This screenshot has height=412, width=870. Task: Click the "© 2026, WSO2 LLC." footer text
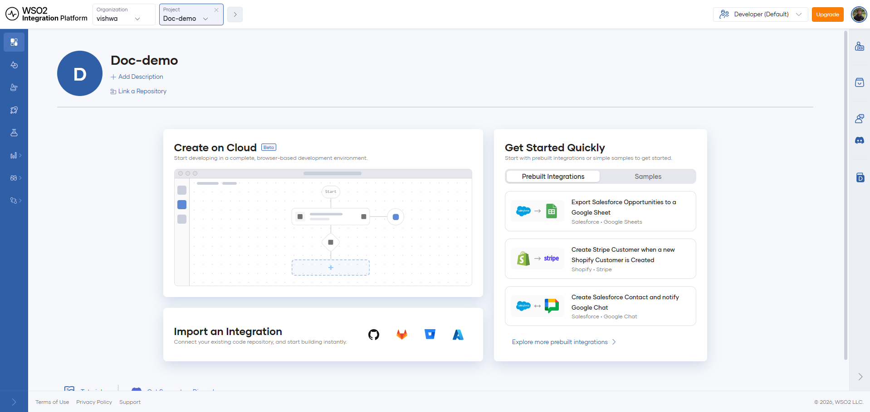[838, 402]
